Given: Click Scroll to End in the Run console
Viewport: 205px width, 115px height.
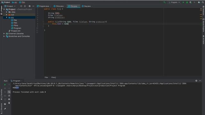Looking at the screenshot, I should tap(9, 96).
